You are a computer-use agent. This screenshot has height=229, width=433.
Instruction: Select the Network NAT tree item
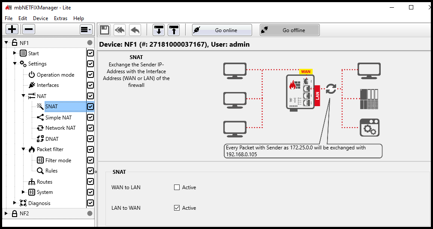(60, 128)
